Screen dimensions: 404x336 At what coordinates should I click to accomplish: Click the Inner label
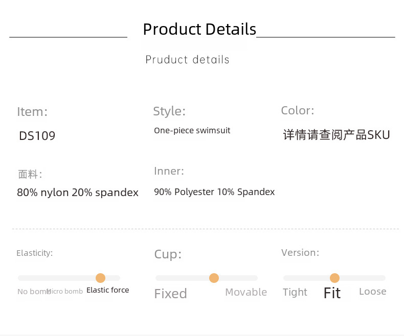(169, 171)
